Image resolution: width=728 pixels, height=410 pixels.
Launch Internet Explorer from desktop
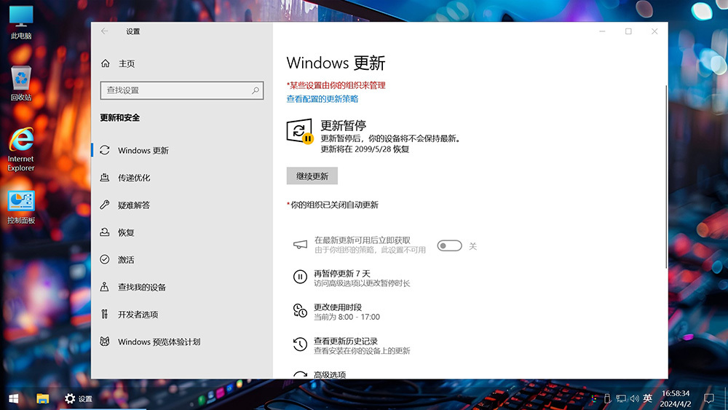21,149
